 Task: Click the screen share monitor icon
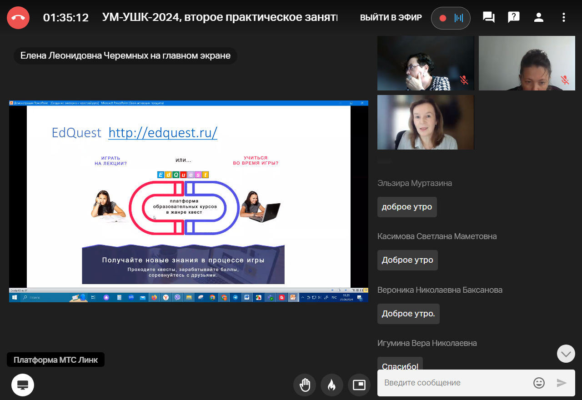tap(23, 385)
